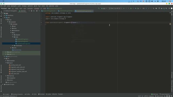The width and height of the screenshot is (173, 97).
Task: Open the File menu
Action: pyautogui.click(x=2, y=6)
